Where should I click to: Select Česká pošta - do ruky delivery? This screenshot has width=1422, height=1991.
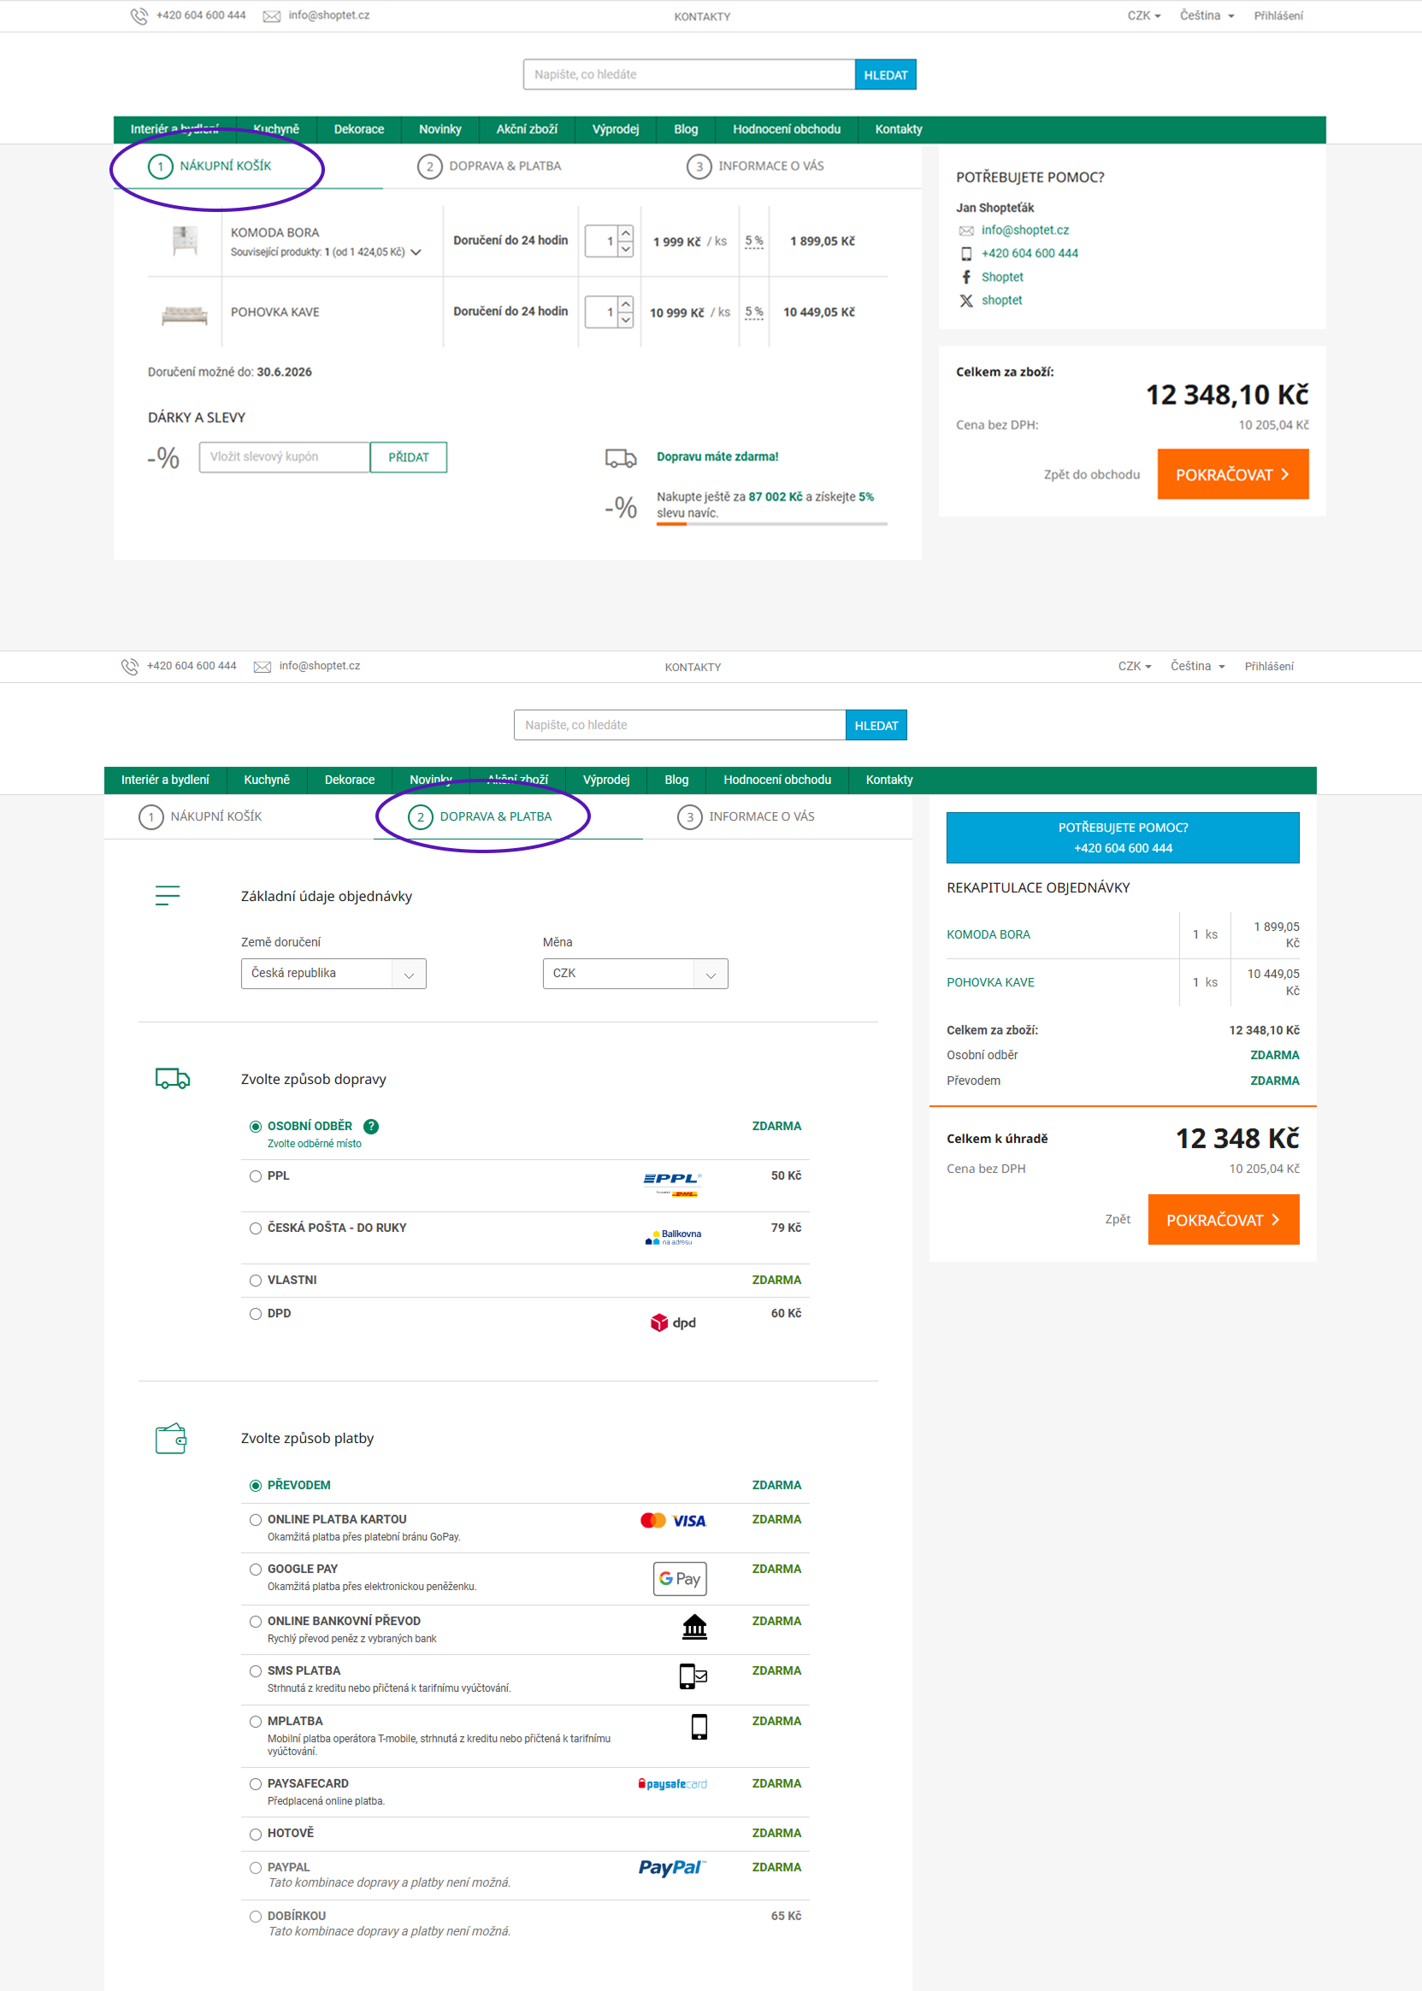pos(256,1228)
